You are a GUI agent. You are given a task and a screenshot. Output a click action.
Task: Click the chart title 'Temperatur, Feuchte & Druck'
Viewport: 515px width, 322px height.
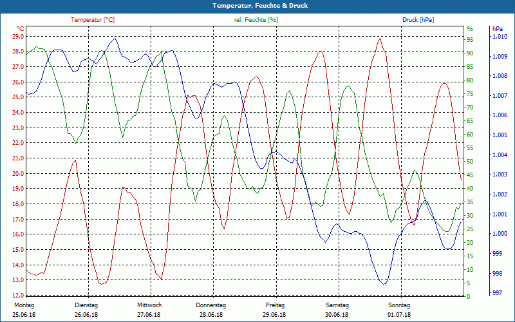[260, 6]
